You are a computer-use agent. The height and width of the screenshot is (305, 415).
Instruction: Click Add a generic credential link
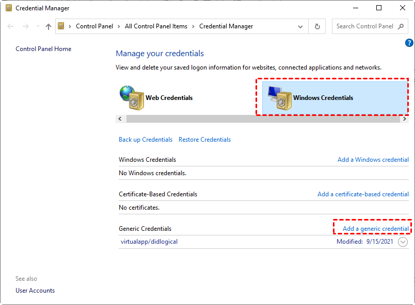click(375, 228)
